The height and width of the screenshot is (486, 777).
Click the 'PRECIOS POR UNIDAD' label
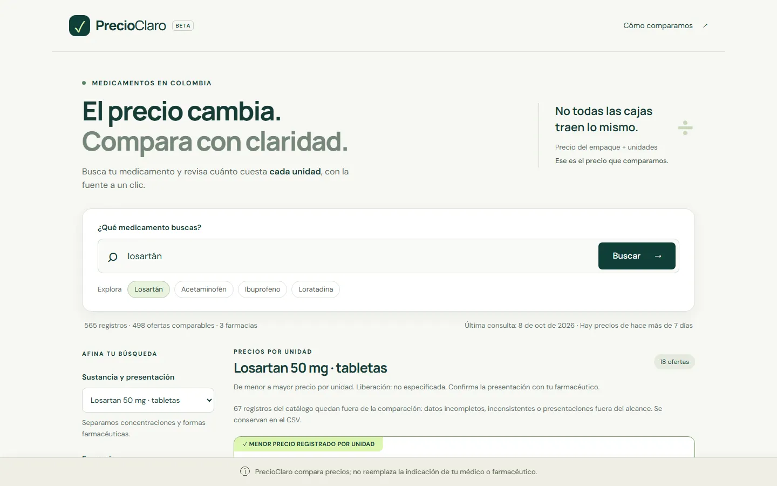(272, 352)
